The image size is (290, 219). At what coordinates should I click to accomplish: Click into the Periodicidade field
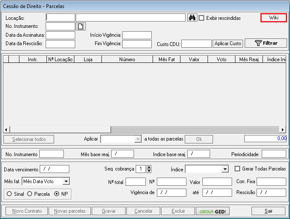(x=274, y=154)
